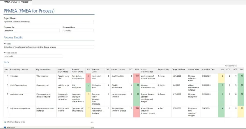Click the blue Instructions info icon
Screen dimensions: 246x129
(x=5, y=128)
